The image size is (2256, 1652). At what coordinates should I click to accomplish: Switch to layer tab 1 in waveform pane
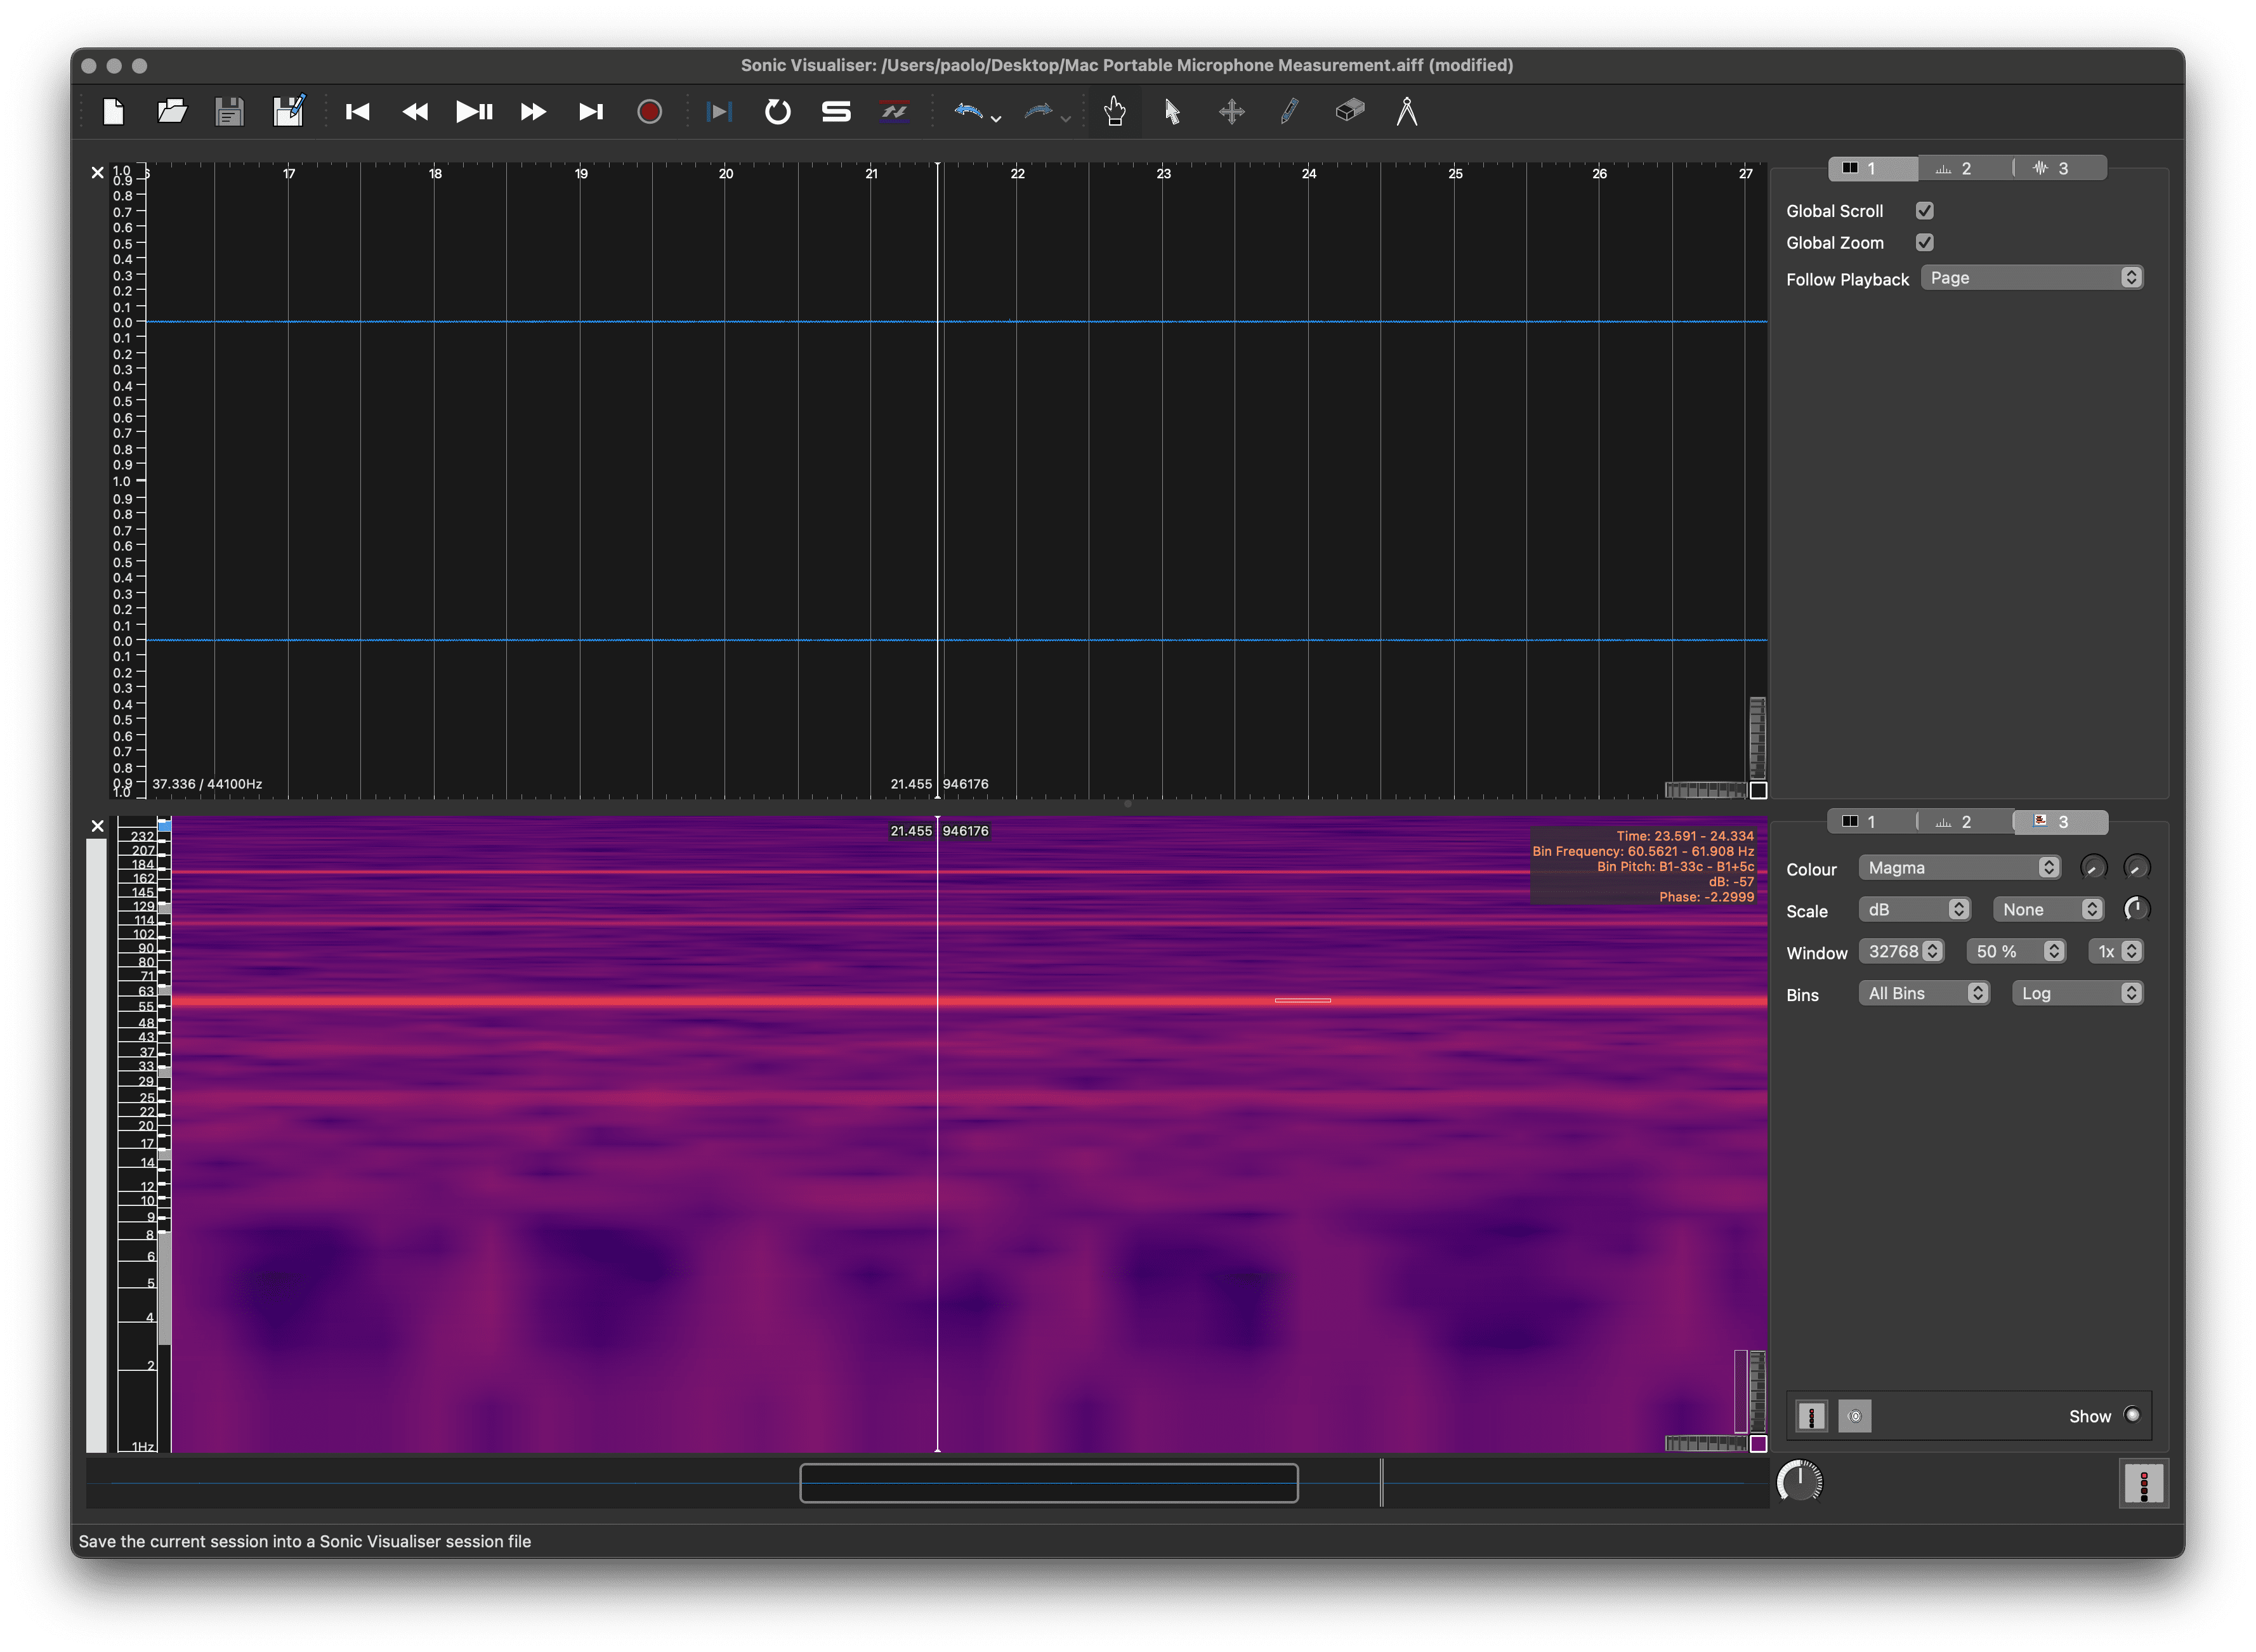(x=1873, y=168)
